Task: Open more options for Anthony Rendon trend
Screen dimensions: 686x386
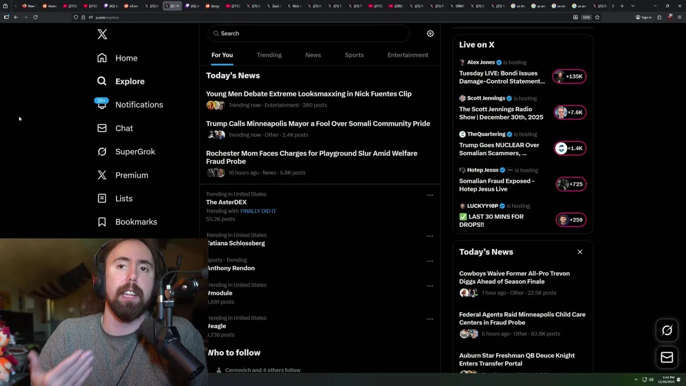Action: tap(430, 261)
